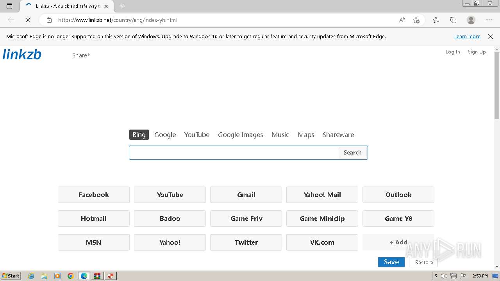The width and height of the screenshot is (500, 281).
Task: Show hidden system tray icons
Action: 436,276
